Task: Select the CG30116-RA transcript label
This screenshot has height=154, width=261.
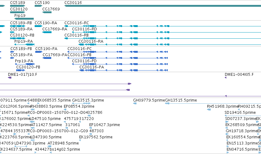Action: click(x=91, y=41)
